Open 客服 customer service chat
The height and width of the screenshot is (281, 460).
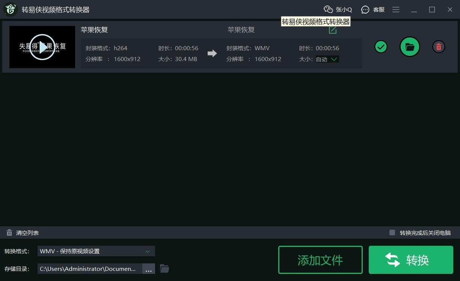(x=373, y=10)
